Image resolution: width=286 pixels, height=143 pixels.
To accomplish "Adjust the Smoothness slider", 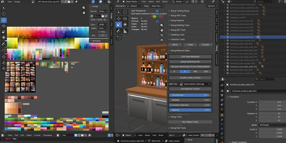I will (190, 95).
